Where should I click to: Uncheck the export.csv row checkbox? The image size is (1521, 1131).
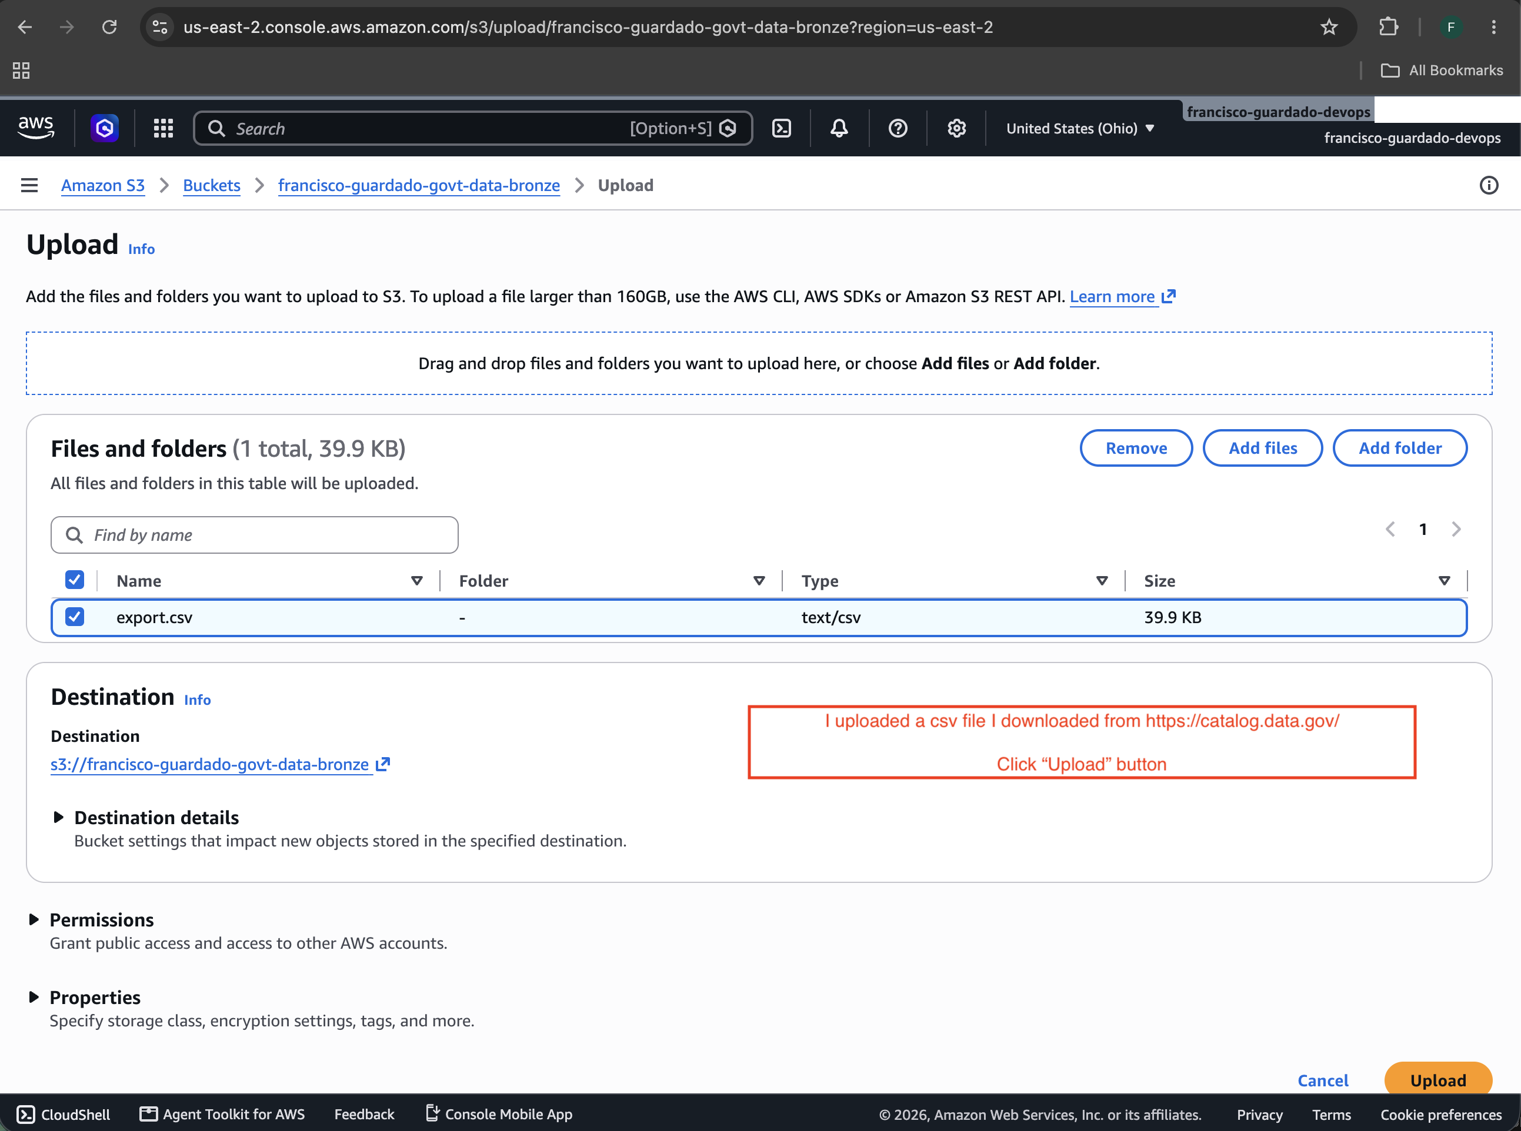pos(75,617)
